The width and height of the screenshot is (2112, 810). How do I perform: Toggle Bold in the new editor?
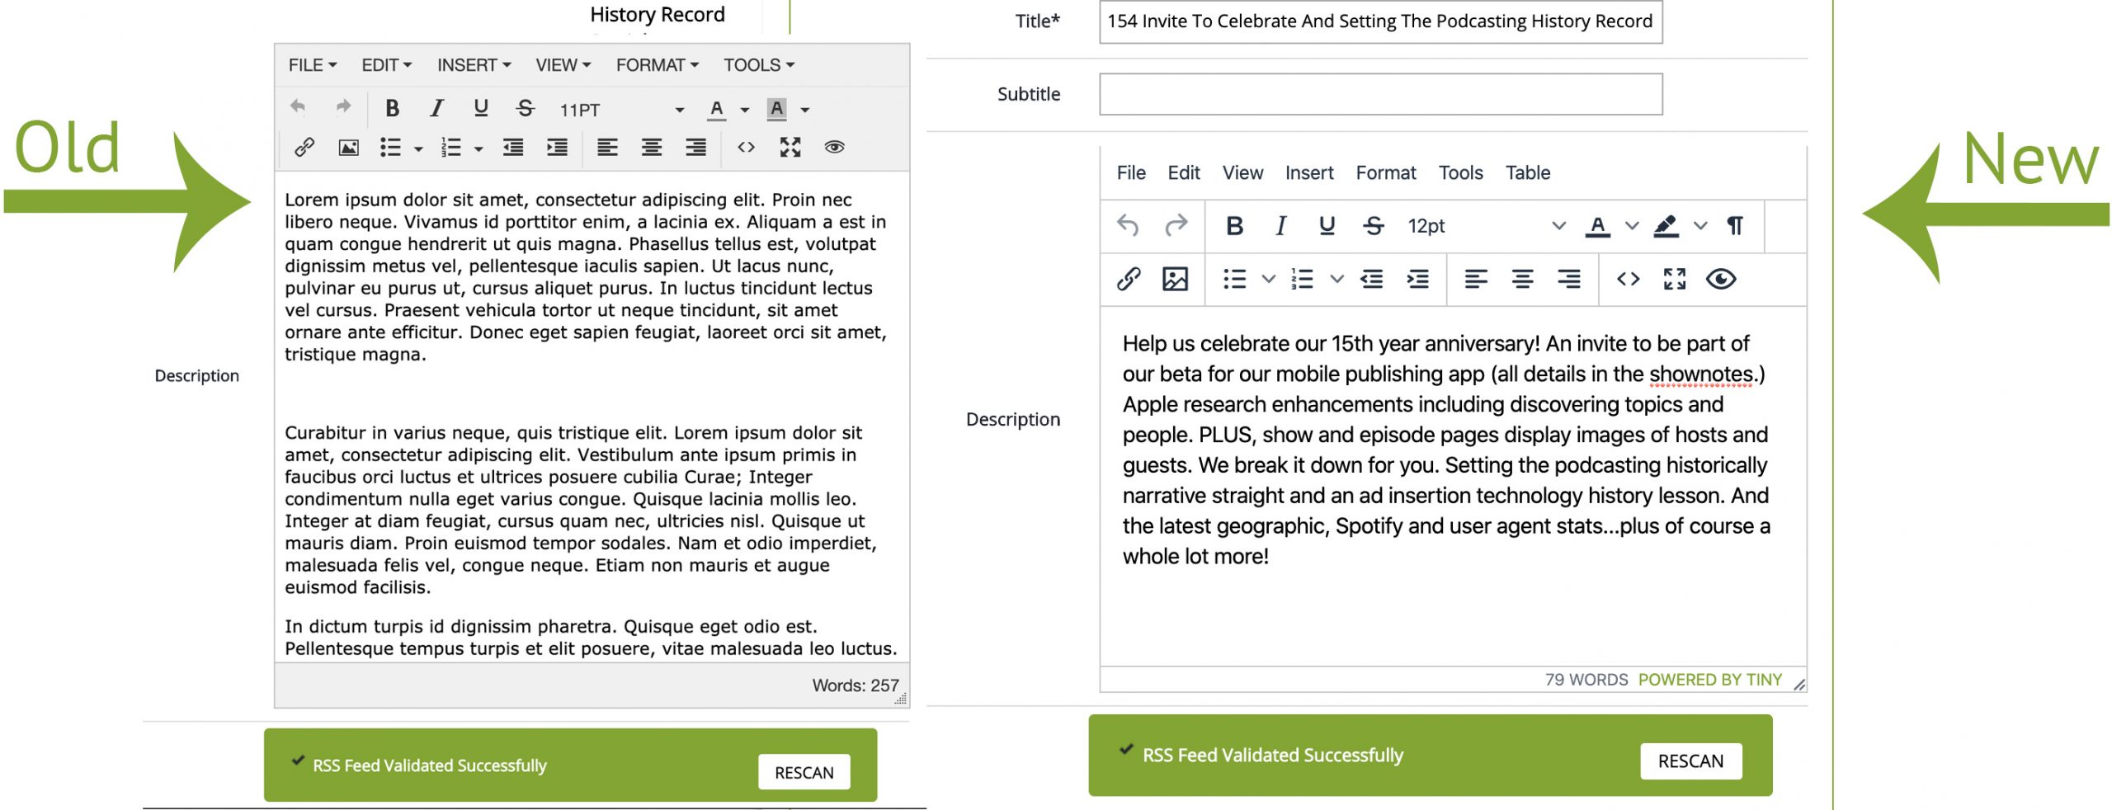[1234, 226]
